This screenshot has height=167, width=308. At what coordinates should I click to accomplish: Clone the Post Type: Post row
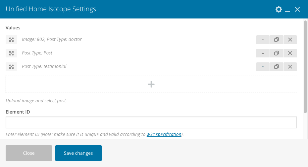pyautogui.click(x=276, y=53)
